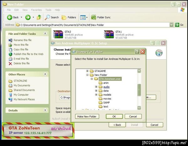This screenshot has width=188, height=146.
Task: Collapse the Other Places panel
Action: coord(45,74)
